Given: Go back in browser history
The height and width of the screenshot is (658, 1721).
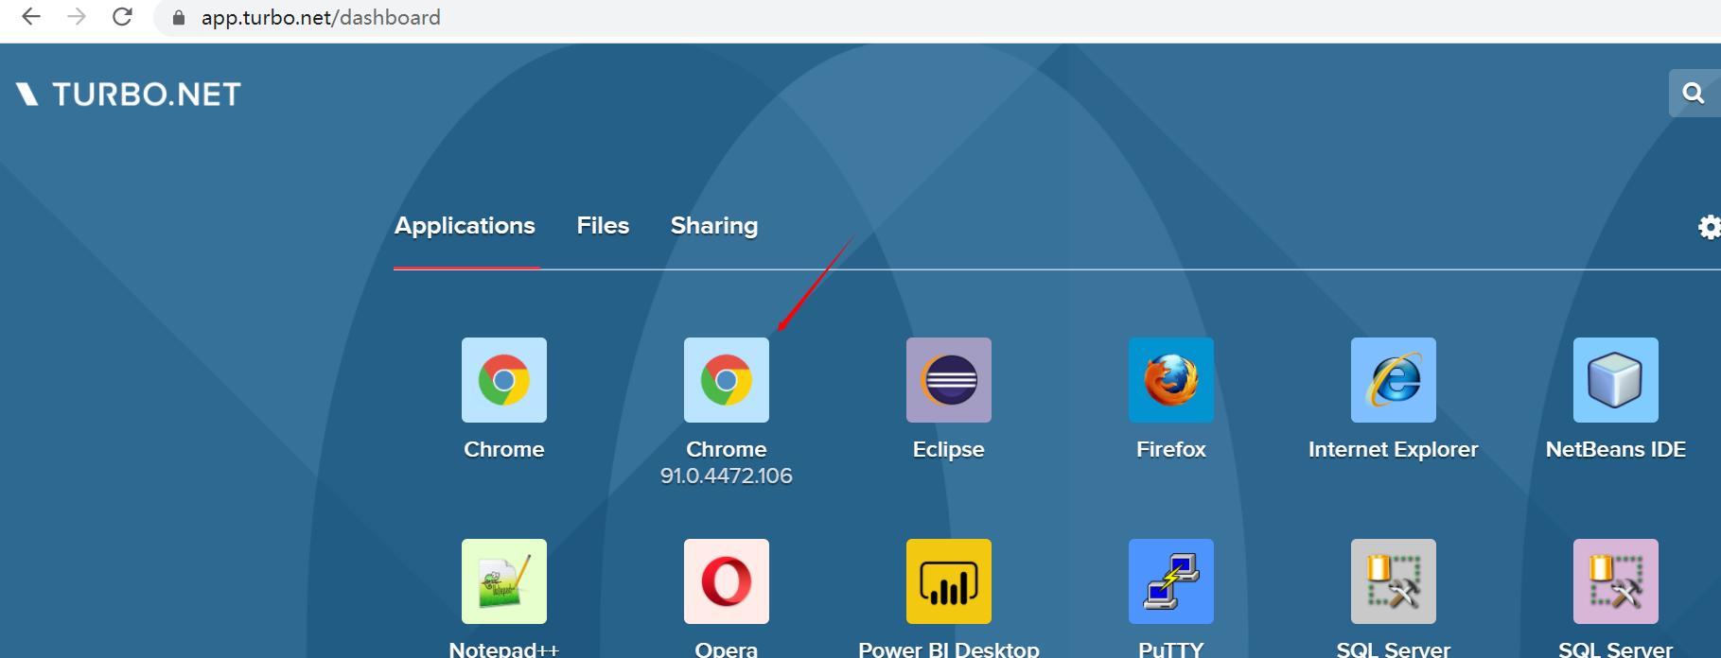Looking at the screenshot, I should pos(31,17).
